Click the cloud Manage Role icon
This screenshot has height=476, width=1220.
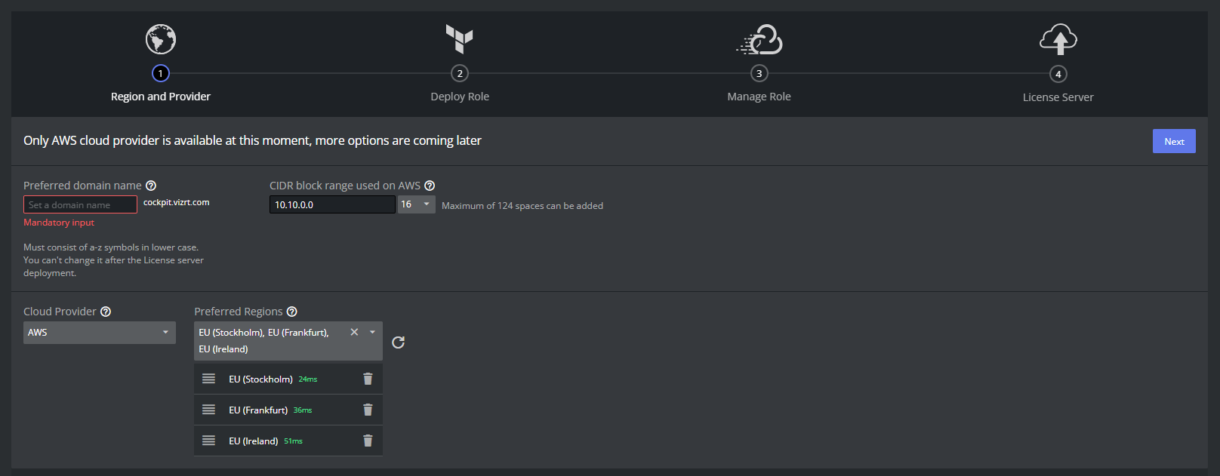pos(759,40)
